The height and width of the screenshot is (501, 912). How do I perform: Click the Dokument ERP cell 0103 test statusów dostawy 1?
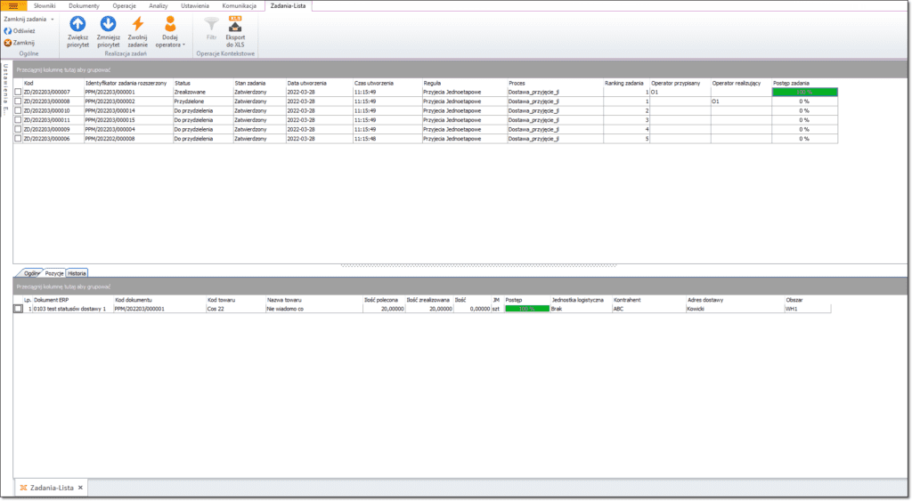click(x=73, y=309)
